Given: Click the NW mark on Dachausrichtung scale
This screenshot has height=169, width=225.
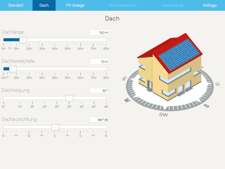Looking at the screenshot, I should pos(16,135).
